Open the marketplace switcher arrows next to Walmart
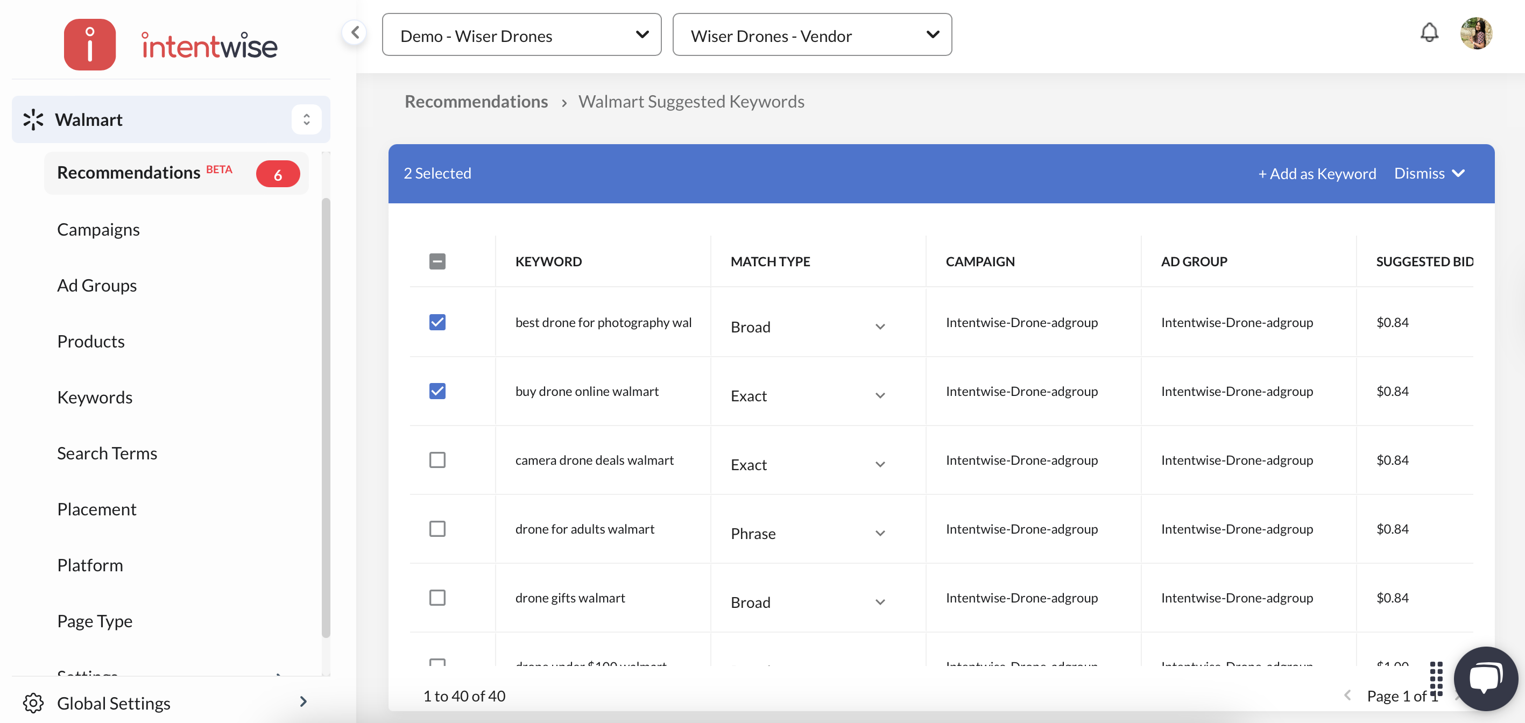Viewport: 1525px width, 723px height. pos(307,119)
